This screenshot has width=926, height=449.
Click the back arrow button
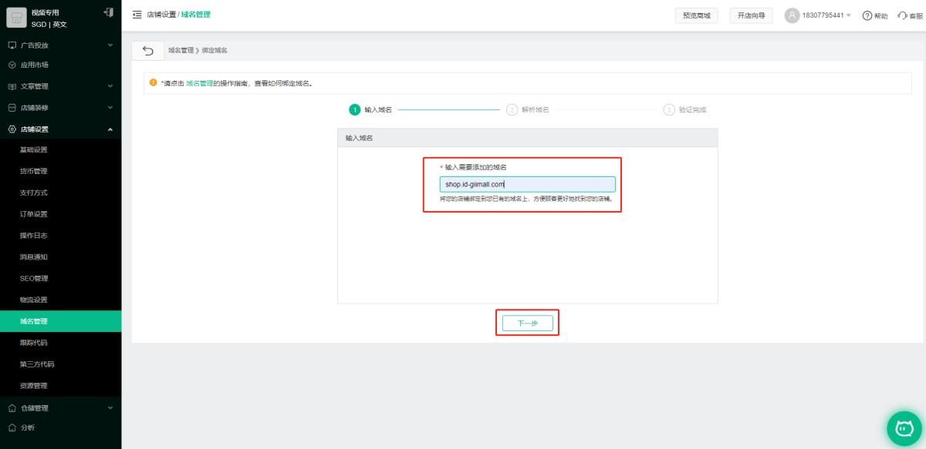[x=147, y=50]
